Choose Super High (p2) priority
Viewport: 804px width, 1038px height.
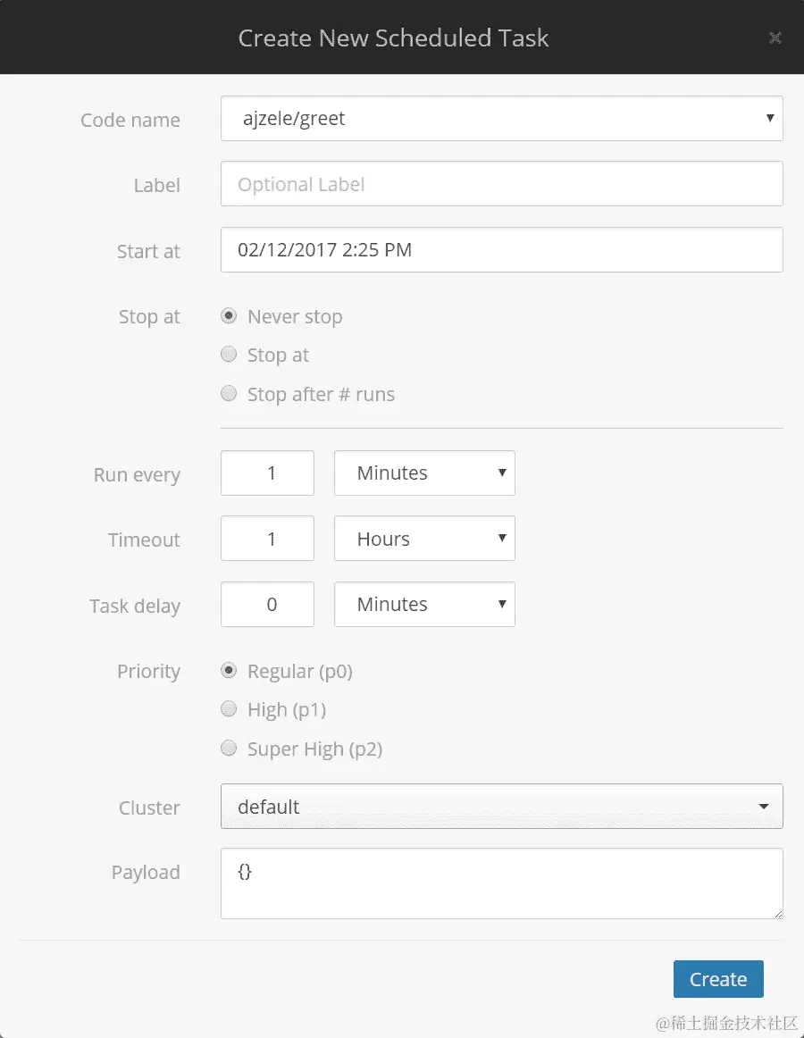(x=230, y=749)
